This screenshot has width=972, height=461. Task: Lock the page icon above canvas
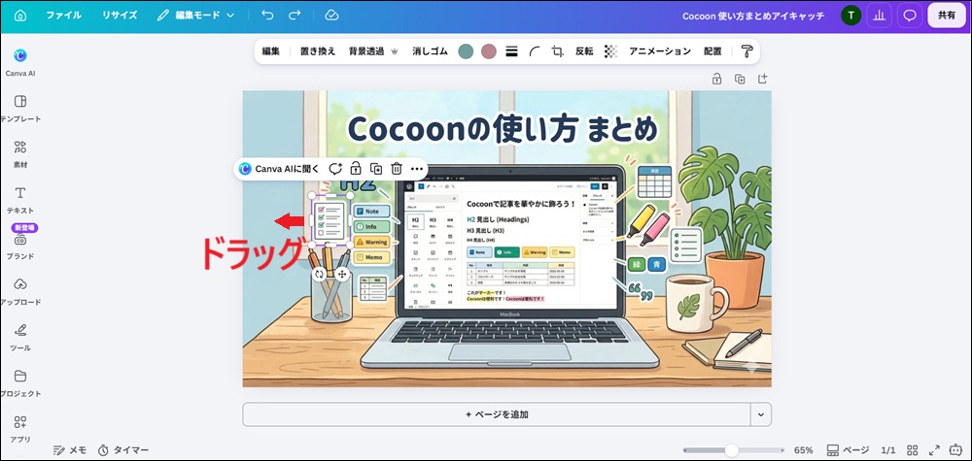click(x=716, y=80)
